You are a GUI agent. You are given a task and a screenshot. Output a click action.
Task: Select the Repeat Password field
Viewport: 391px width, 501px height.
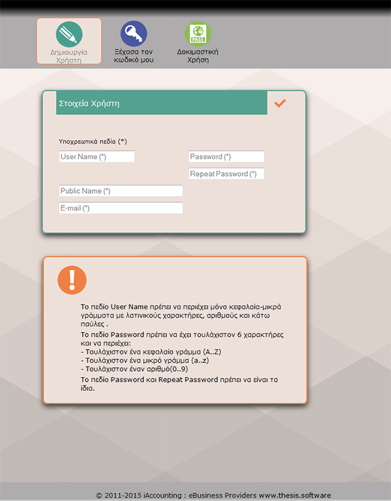pos(226,174)
